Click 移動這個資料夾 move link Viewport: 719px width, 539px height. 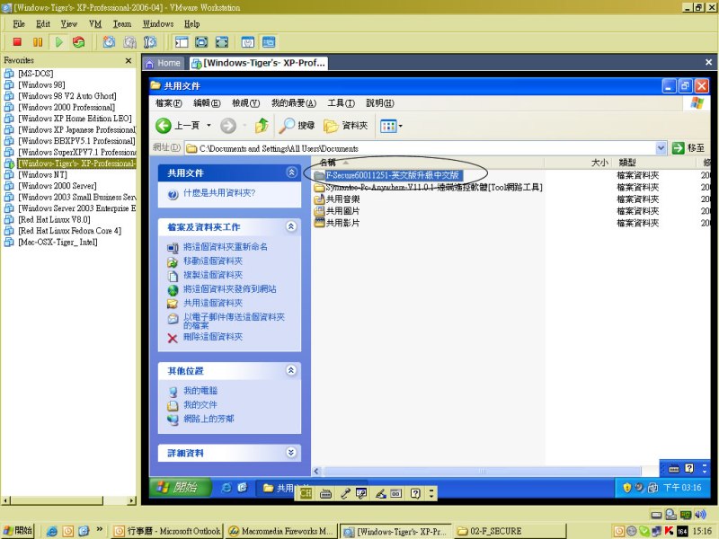[x=213, y=261]
